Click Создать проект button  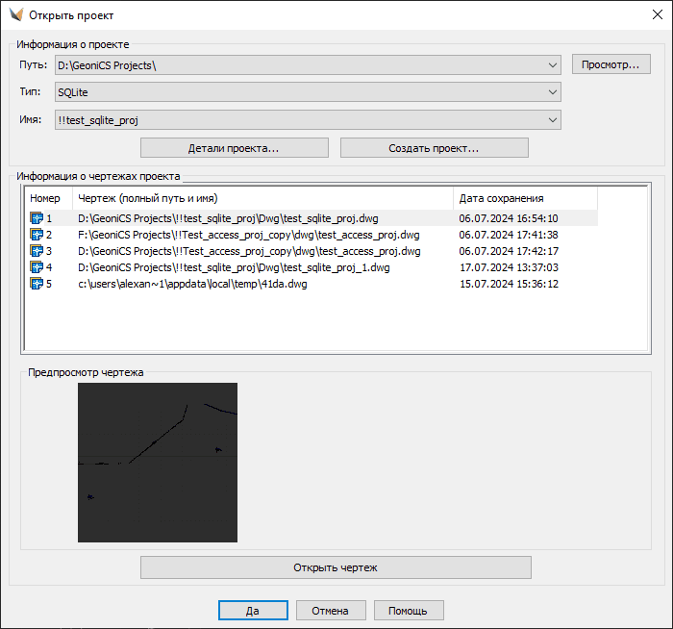[x=434, y=148]
